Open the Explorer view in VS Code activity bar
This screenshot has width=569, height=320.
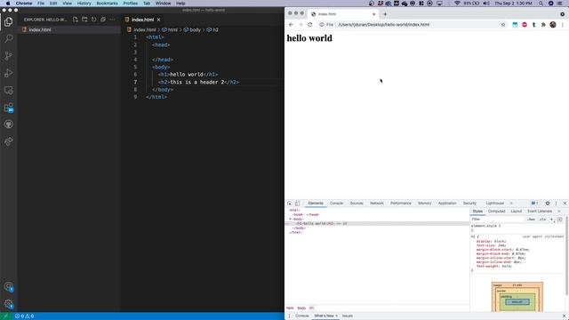point(8,21)
